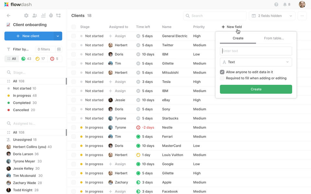Viewport: 311px width, 194px height.
Task: Click the New field button
Action: (x=232, y=27)
